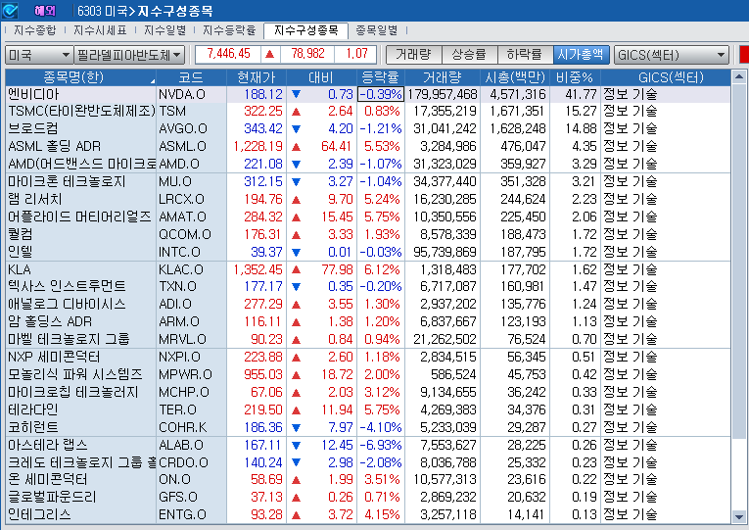Select 마이크론 테크놀로지 row name
The image size is (749, 530).
pos(67,181)
